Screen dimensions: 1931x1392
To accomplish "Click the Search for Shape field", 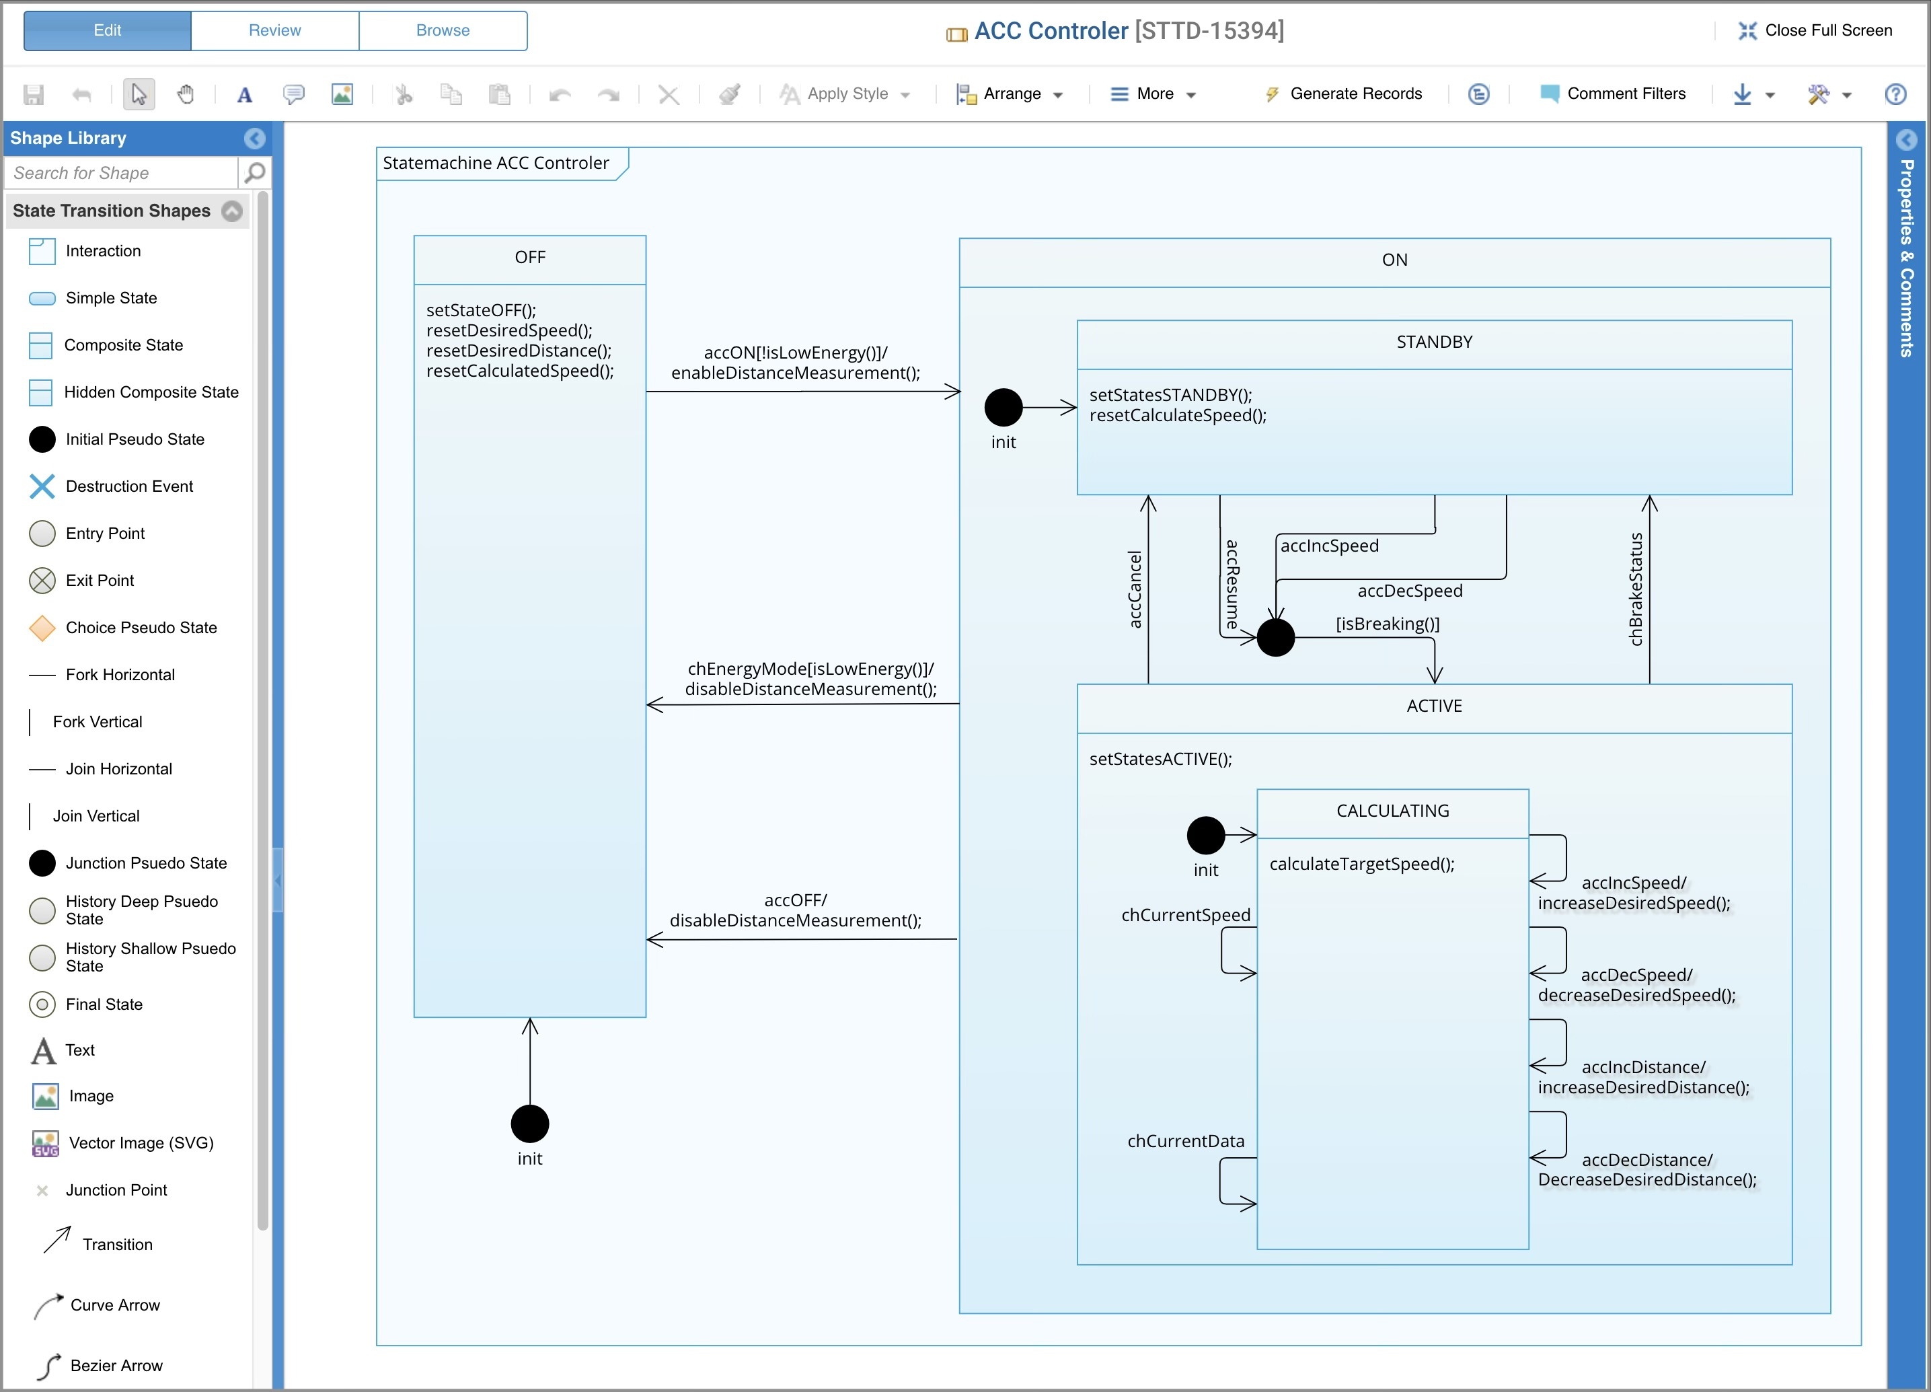I will pos(121,173).
